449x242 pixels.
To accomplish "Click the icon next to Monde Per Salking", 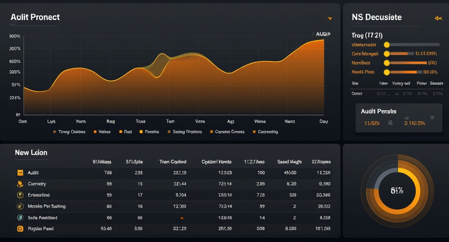I will point(20,206).
